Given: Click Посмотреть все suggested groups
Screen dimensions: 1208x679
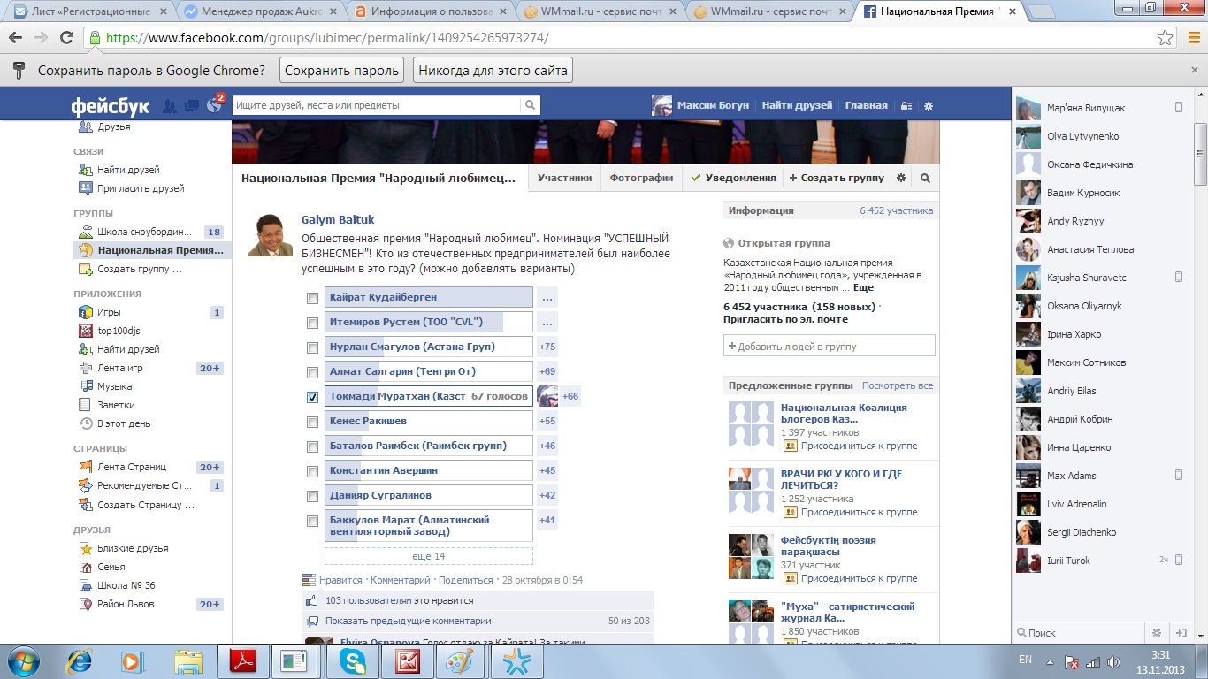Looking at the screenshot, I should [898, 385].
